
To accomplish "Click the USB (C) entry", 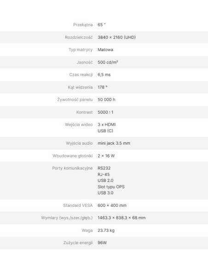I will click(x=105, y=131).
